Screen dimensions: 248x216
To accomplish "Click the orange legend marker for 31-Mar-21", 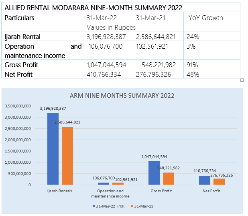I will (x=131, y=206).
